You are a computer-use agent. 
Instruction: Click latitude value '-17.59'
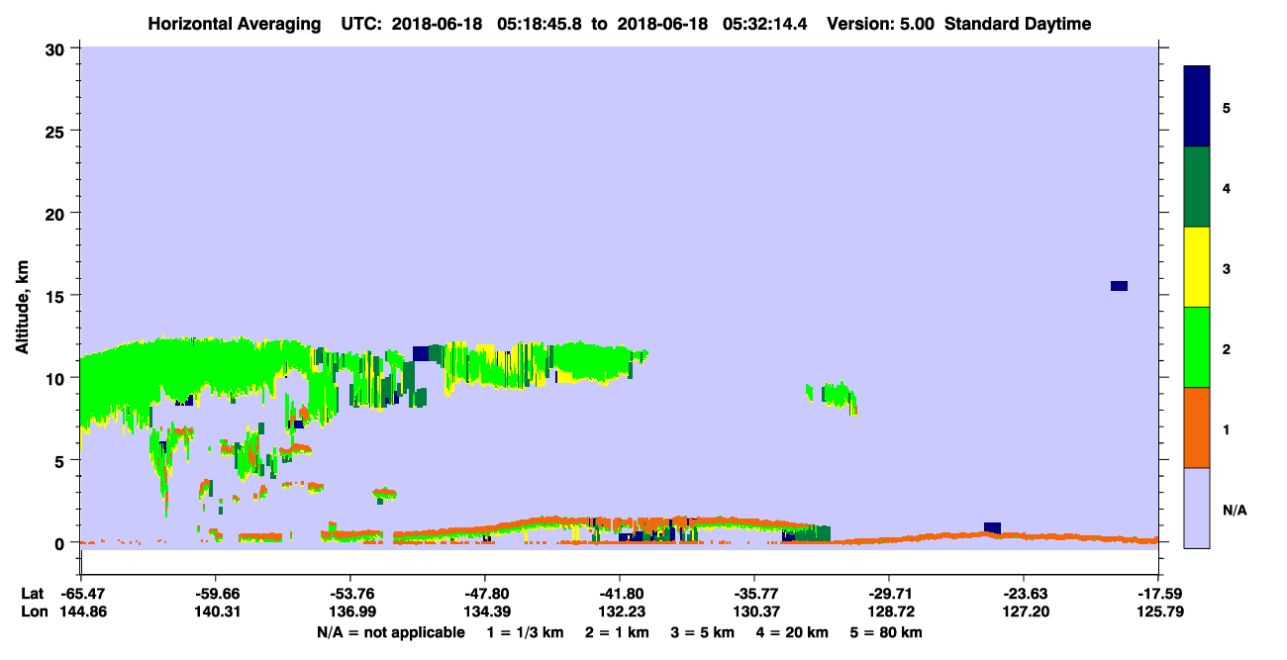1158,594
